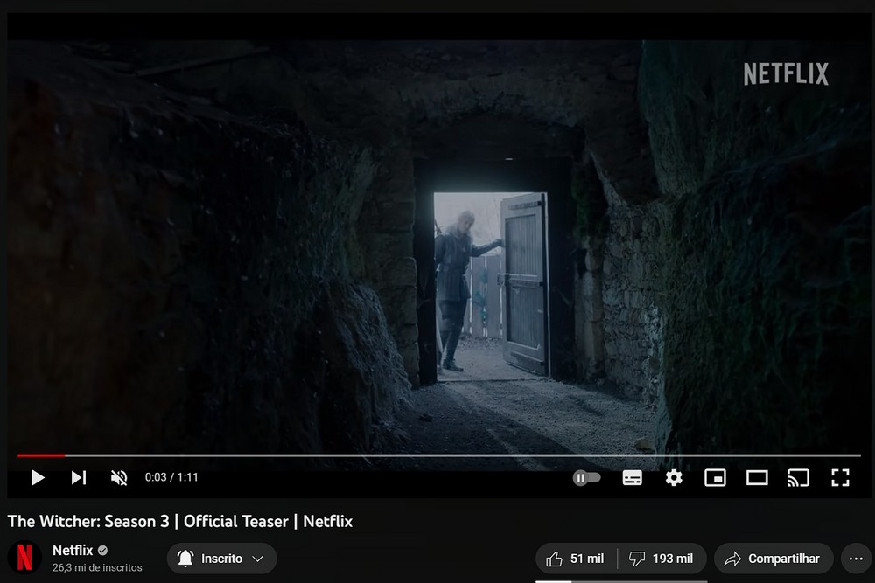Click the 26,3 mi de inscritos text
875x583 pixels.
pos(97,567)
